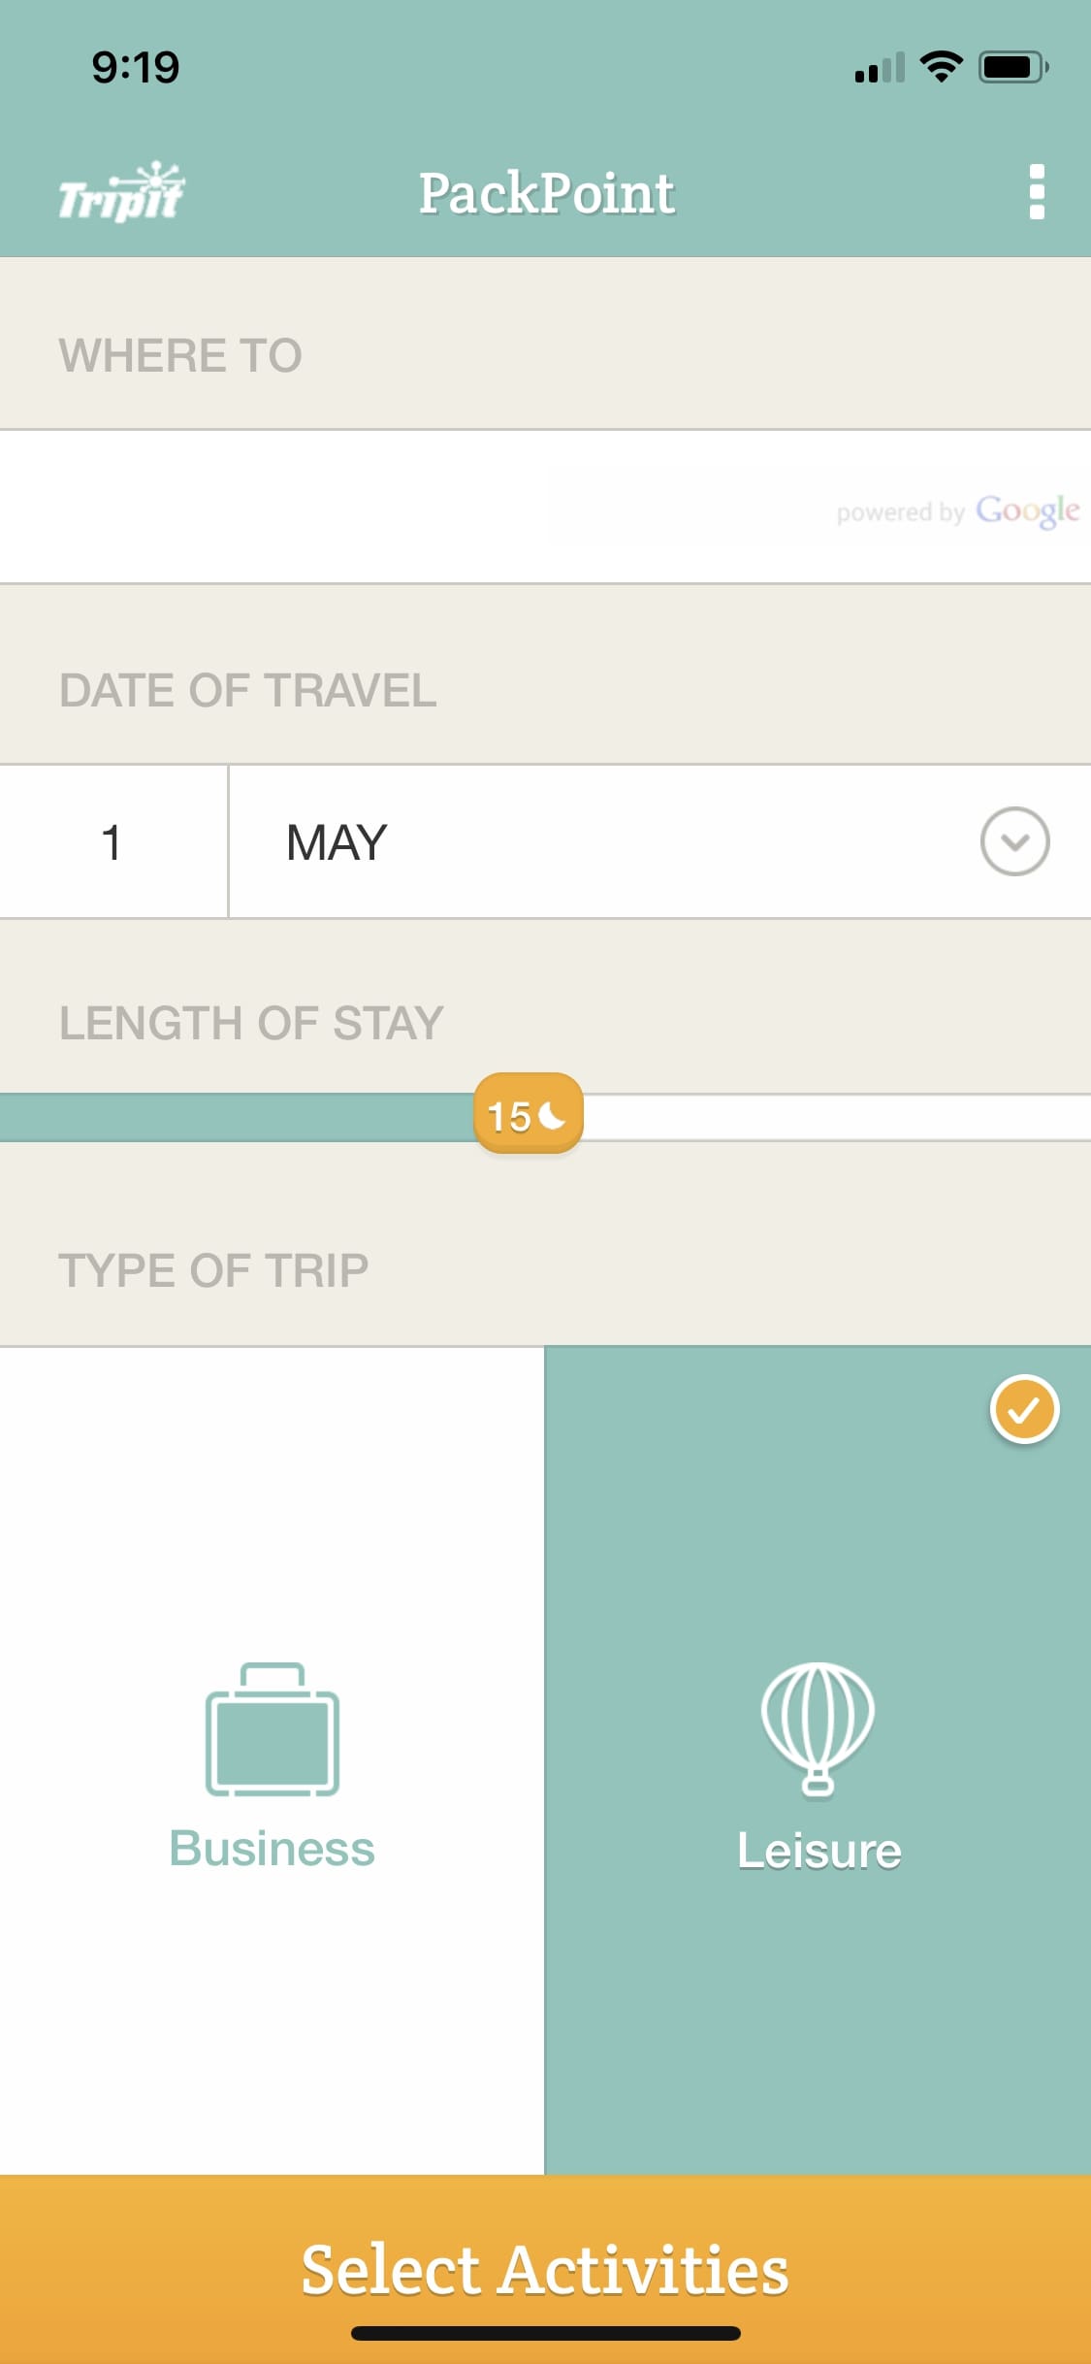Tap the TripIt logo icon
The height and width of the screenshot is (2364, 1091).
click(120, 193)
